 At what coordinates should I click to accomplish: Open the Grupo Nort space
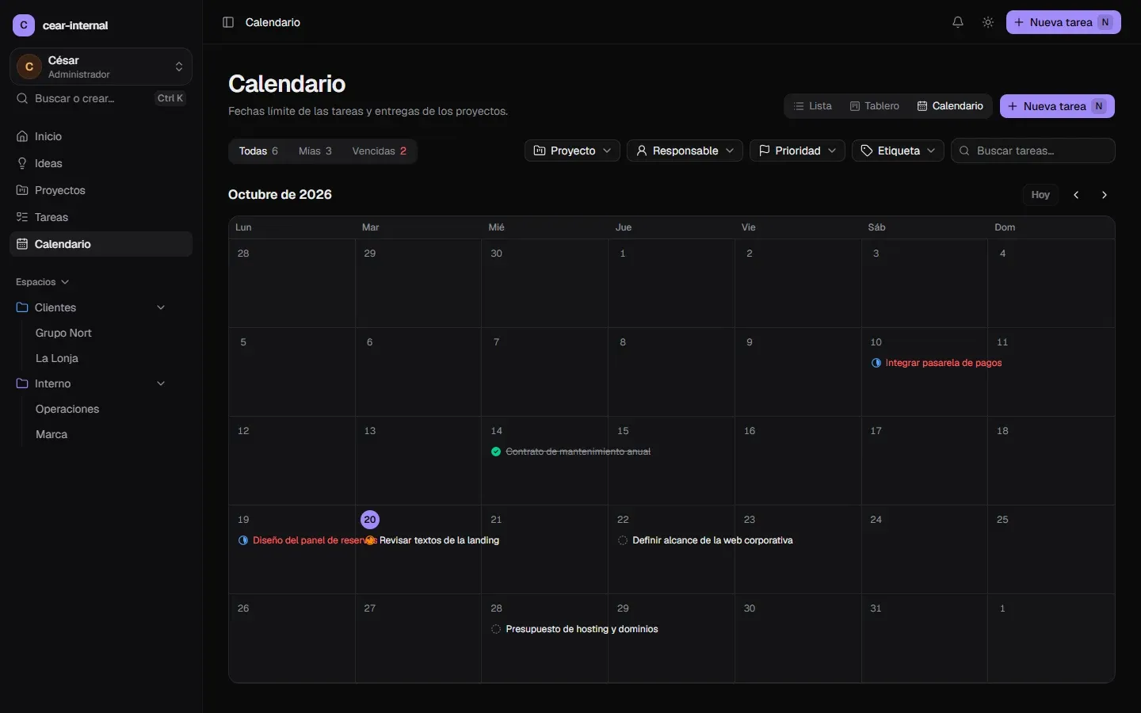[63, 333]
